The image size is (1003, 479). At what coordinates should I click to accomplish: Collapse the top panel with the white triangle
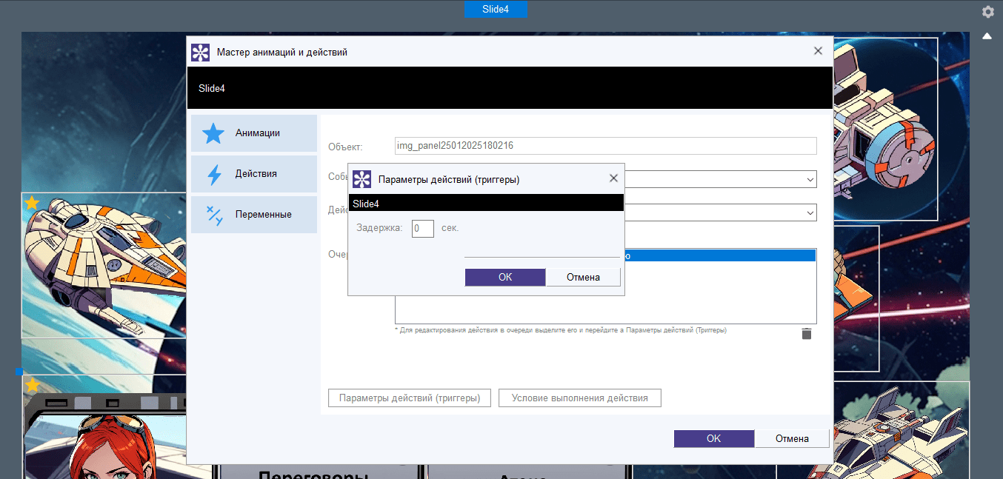coord(987,36)
